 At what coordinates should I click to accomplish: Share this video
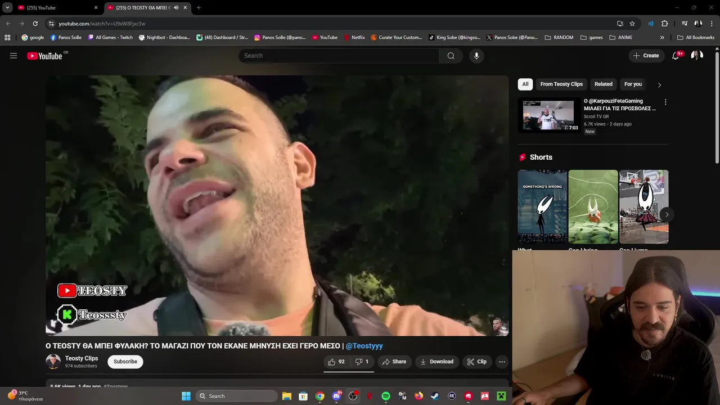tap(394, 362)
